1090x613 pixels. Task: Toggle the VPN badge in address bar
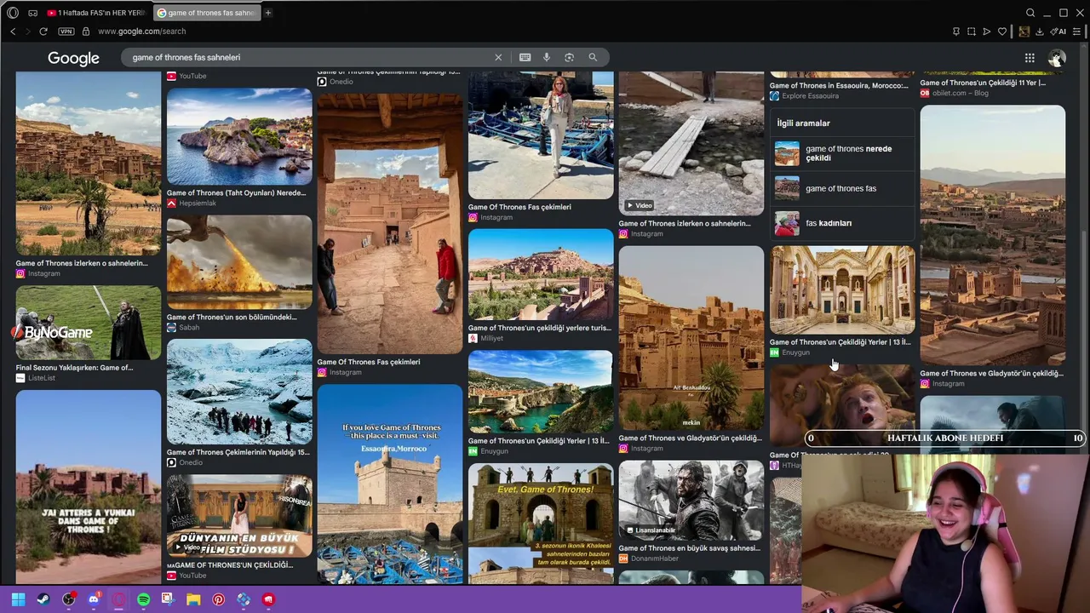click(66, 32)
